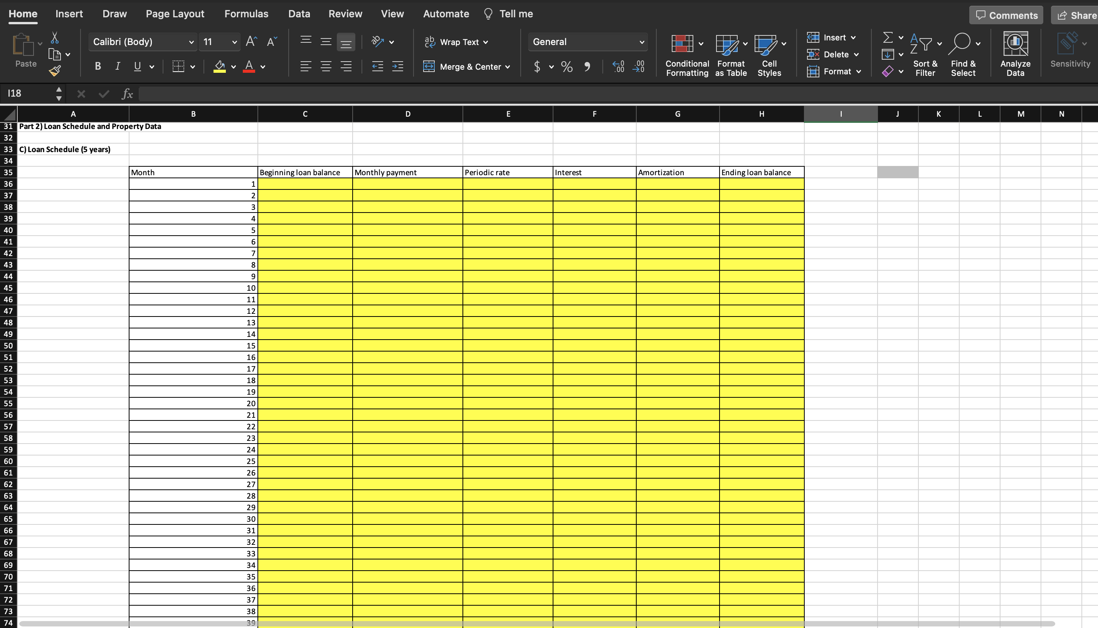The width and height of the screenshot is (1098, 628).
Task: Switch to the Formulas tab
Action: point(246,14)
